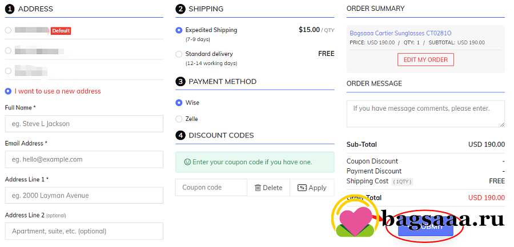Click the Delete coupon button
Screen dimensions: 514x247
[x=268, y=188]
